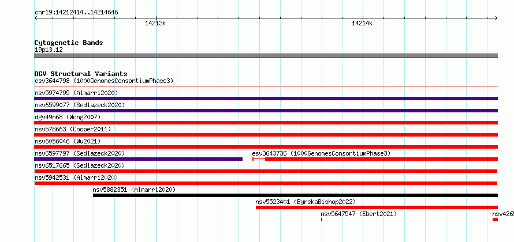This screenshot has width=514, height=242.
Task: Click the 19p13.12 band label
Action: click(x=49, y=50)
